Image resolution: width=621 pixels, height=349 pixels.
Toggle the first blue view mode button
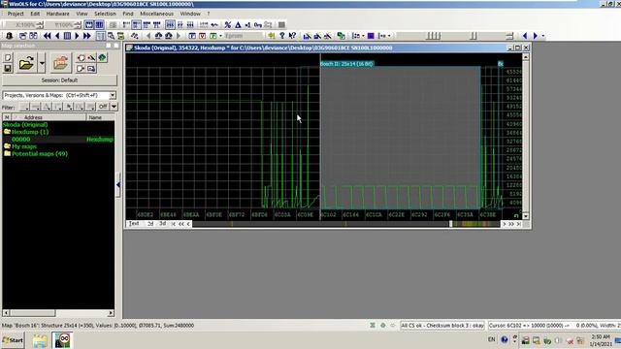point(89,25)
